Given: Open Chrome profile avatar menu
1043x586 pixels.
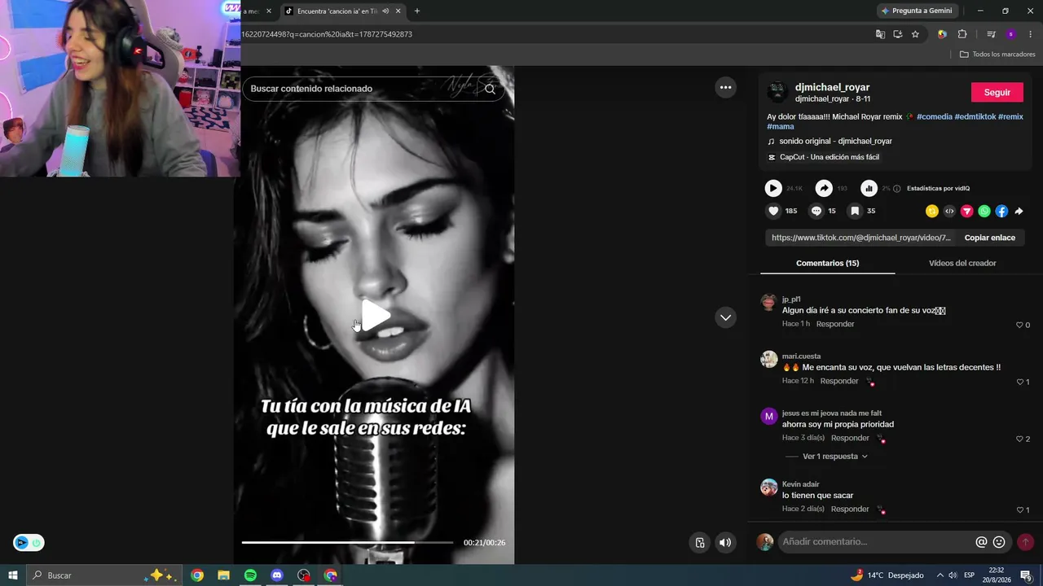Looking at the screenshot, I should [1010, 34].
